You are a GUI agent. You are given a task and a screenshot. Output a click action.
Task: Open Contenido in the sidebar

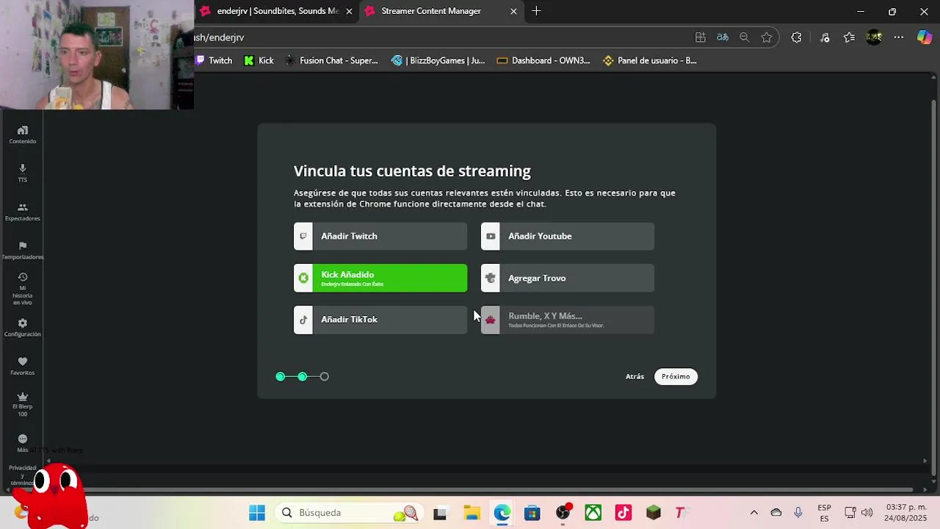[22, 135]
